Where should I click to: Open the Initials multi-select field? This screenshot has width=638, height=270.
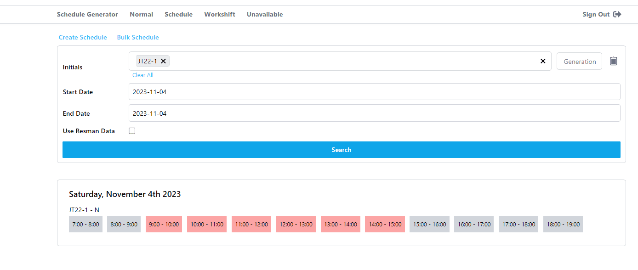point(340,61)
